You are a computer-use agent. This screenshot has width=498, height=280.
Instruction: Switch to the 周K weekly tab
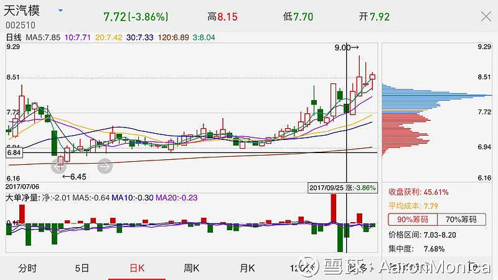(191, 268)
